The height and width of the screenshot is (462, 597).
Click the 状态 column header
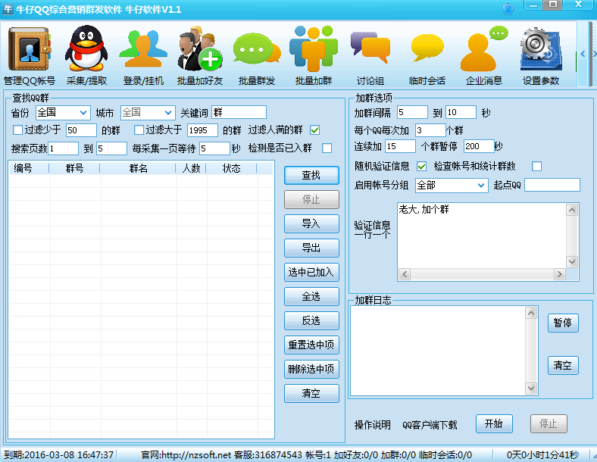pyautogui.click(x=232, y=168)
